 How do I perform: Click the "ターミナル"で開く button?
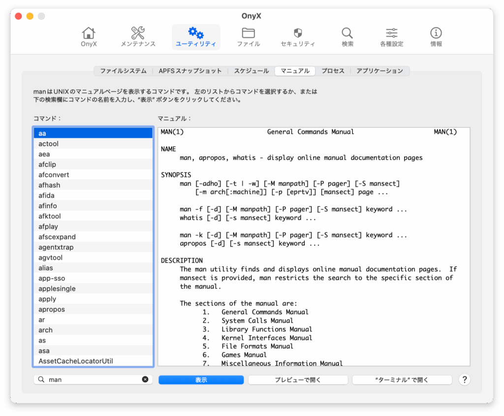tap(402, 380)
